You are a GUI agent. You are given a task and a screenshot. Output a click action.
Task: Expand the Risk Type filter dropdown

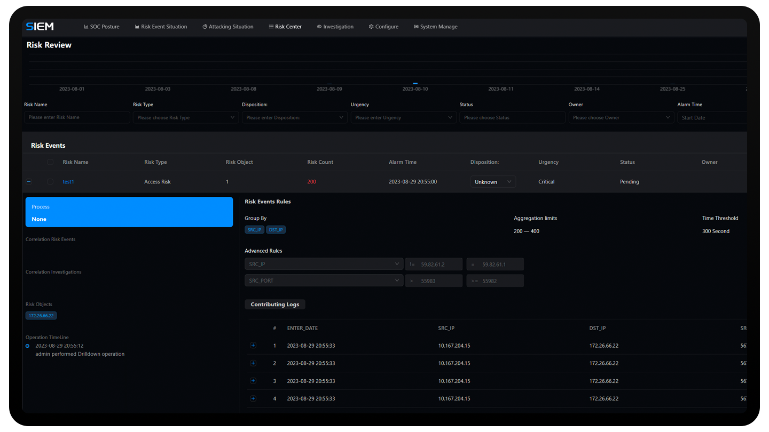click(185, 117)
